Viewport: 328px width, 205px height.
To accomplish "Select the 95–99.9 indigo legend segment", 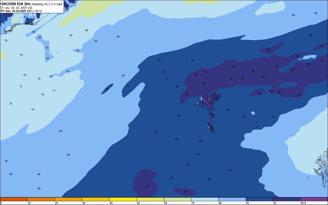I will coord(287,199).
